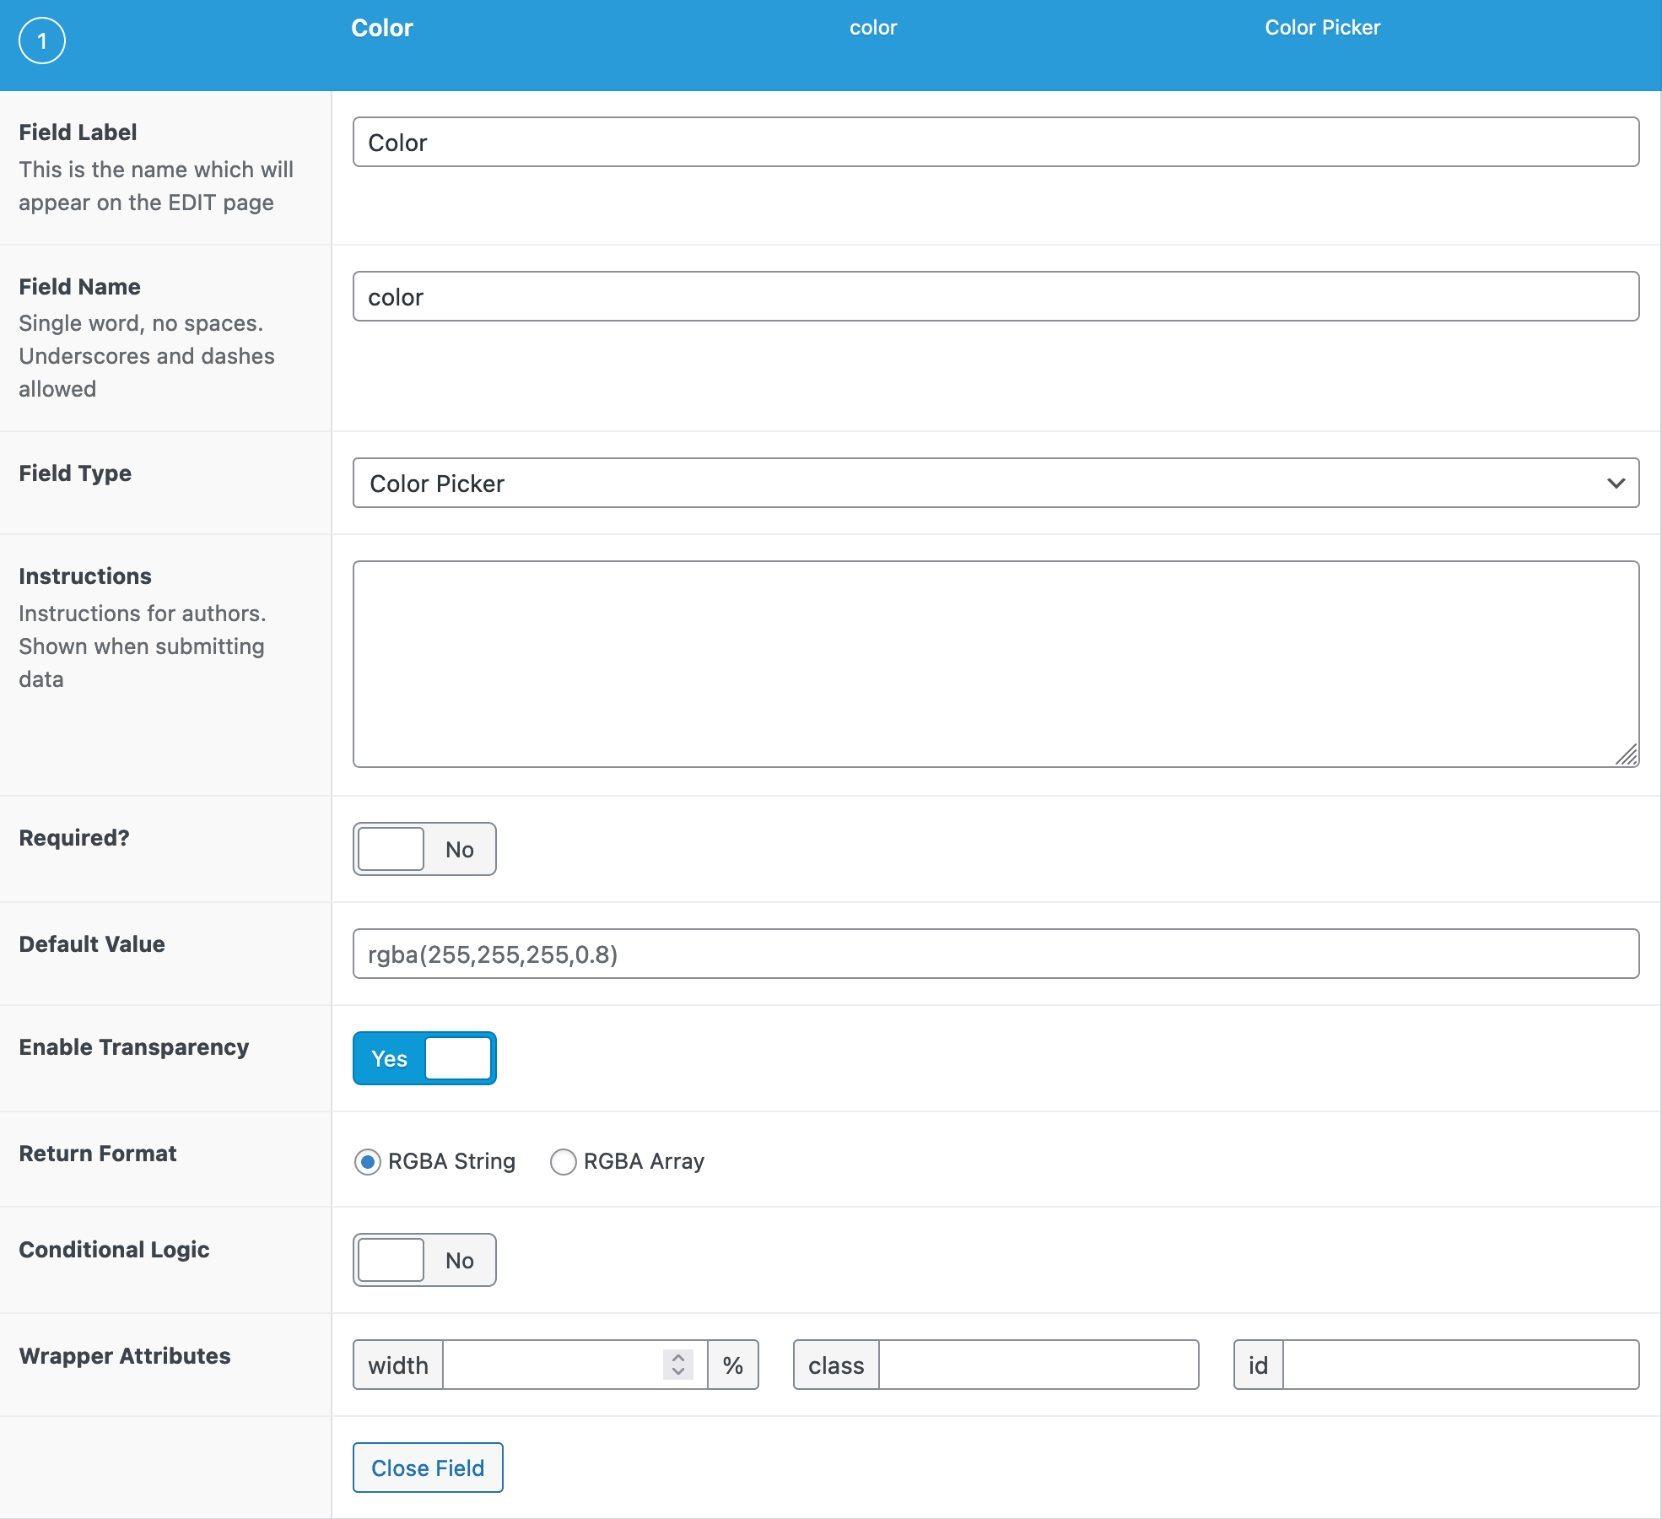Viewport: 1662px width, 1519px height.
Task: Select RGBA Array return format
Action: pyautogui.click(x=564, y=1162)
